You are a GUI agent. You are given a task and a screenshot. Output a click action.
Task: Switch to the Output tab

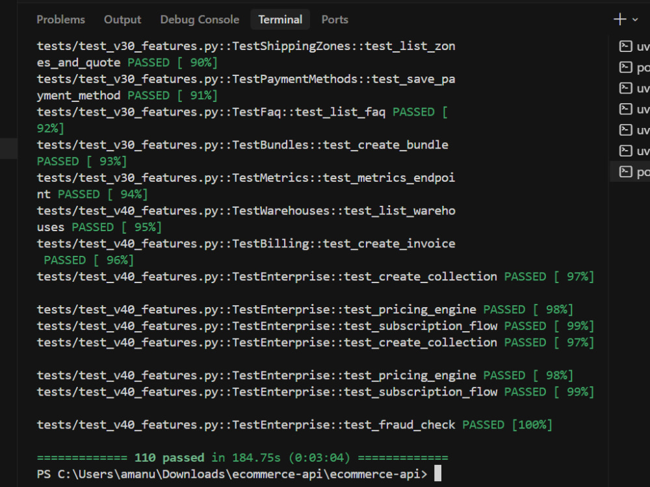point(122,19)
